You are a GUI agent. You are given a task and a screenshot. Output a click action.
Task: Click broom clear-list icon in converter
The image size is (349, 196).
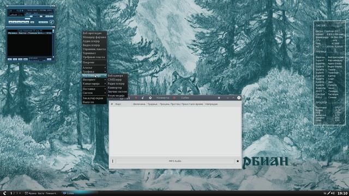point(142,98)
